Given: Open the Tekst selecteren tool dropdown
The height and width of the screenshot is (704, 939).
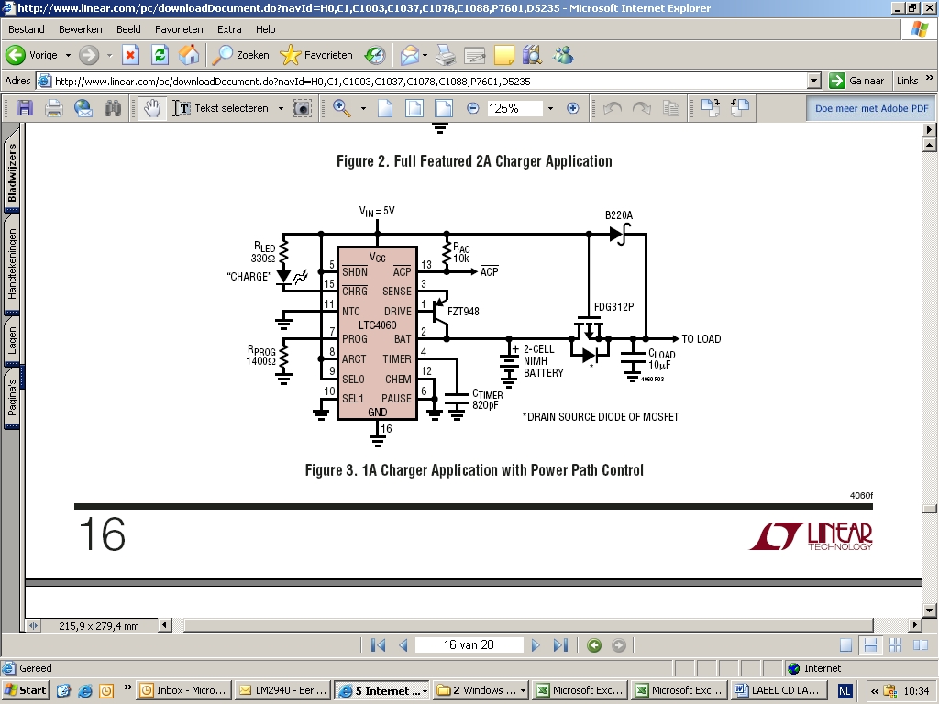Looking at the screenshot, I should 279,108.
